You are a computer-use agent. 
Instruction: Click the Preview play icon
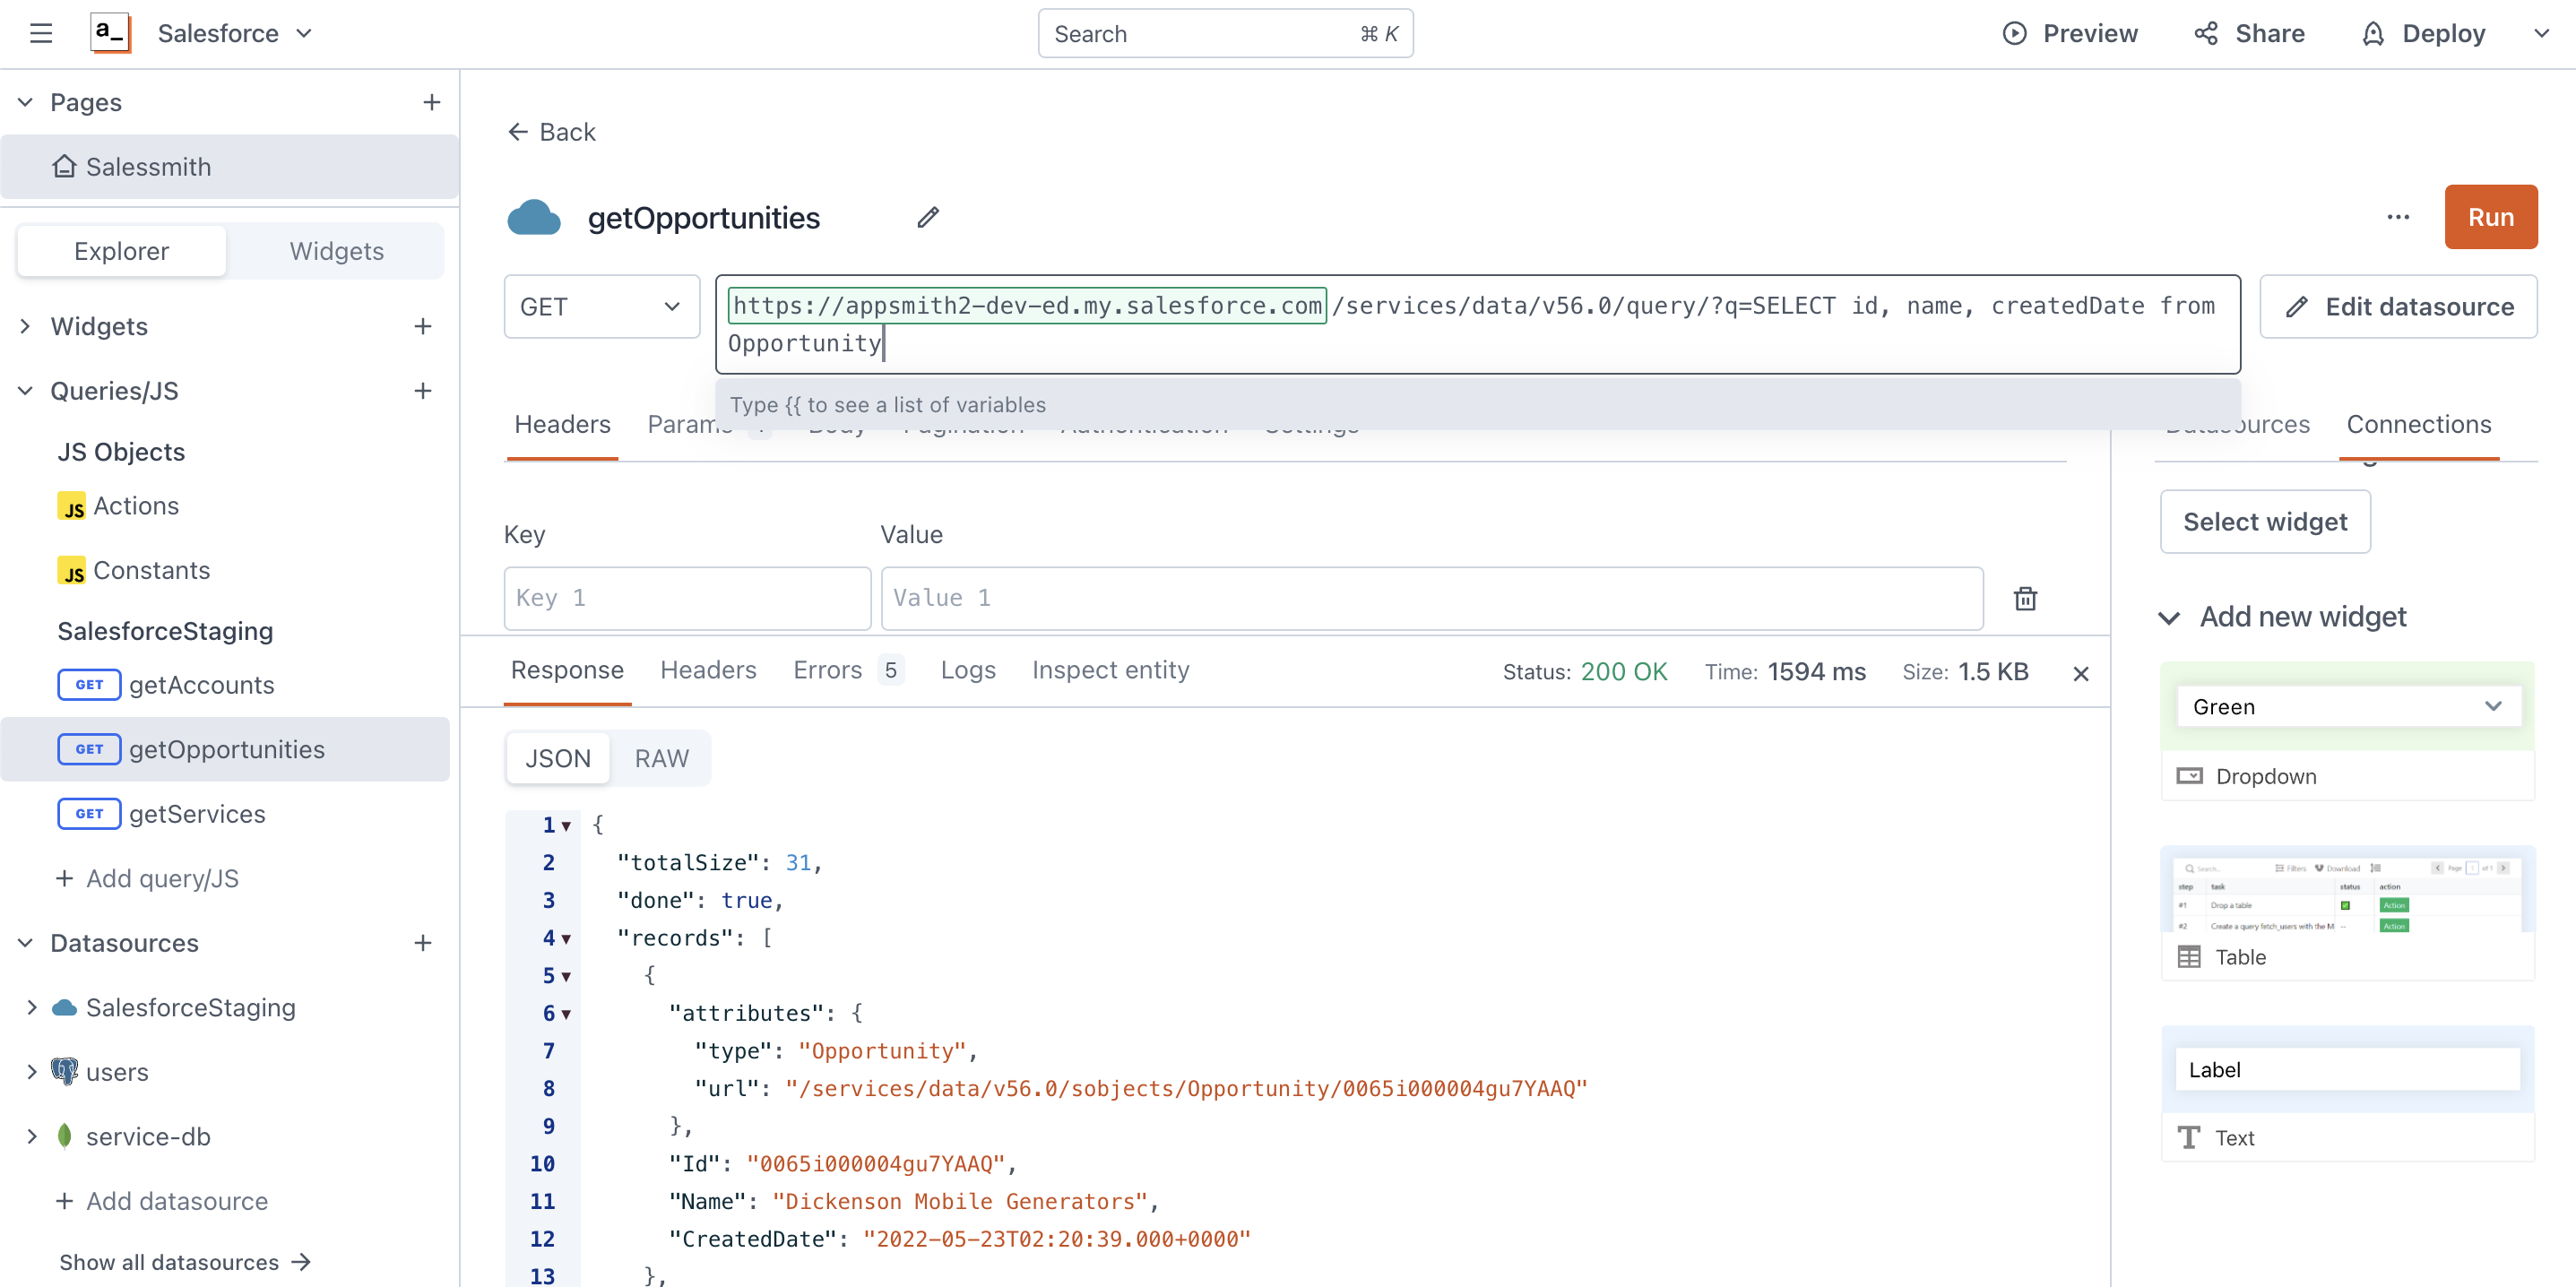(2014, 33)
